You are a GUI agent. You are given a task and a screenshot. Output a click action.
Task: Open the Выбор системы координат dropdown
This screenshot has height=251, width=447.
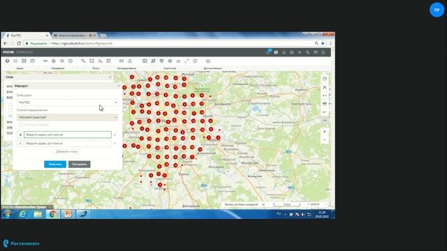pos(244,204)
